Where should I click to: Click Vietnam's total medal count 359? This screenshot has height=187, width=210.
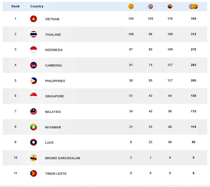(194, 19)
